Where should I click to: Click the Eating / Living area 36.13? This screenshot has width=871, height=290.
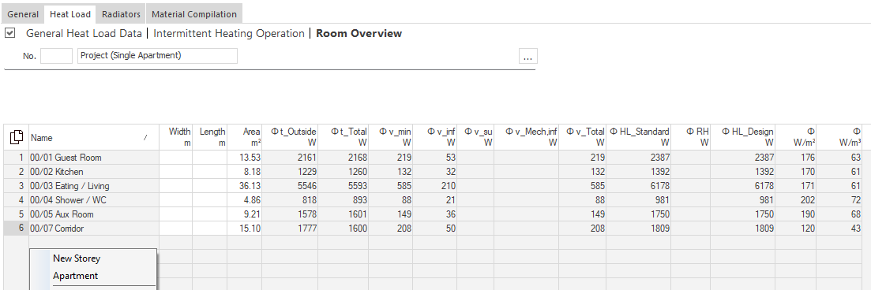[245, 186]
